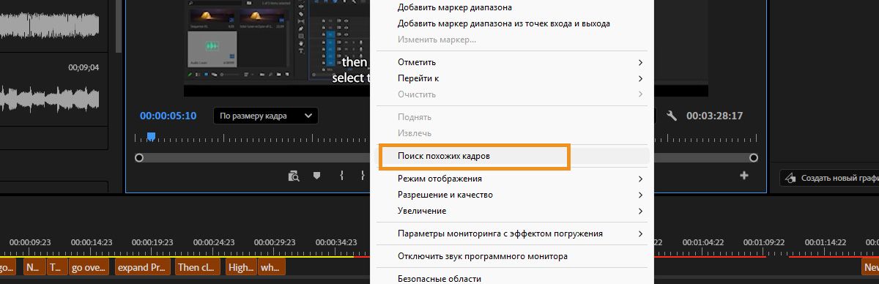Screen dimensions: 879x284
Task: Select the 'Nev' clip at timeline right edge
Action: coord(871,267)
